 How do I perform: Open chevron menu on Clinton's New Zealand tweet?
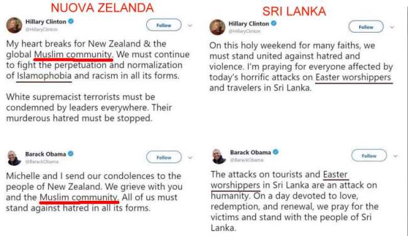click(x=190, y=26)
